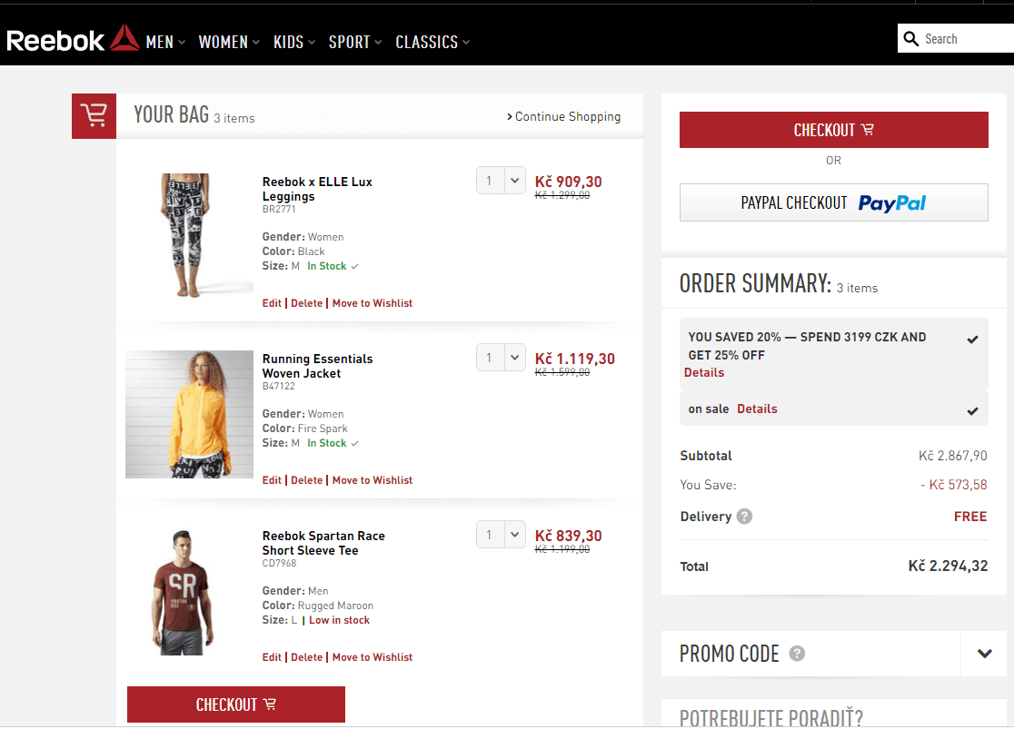This screenshot has height=729, width=1014.
Task: Open Reebok x ELLE Lux Leggings product title
Action: [x=317, y=189]
